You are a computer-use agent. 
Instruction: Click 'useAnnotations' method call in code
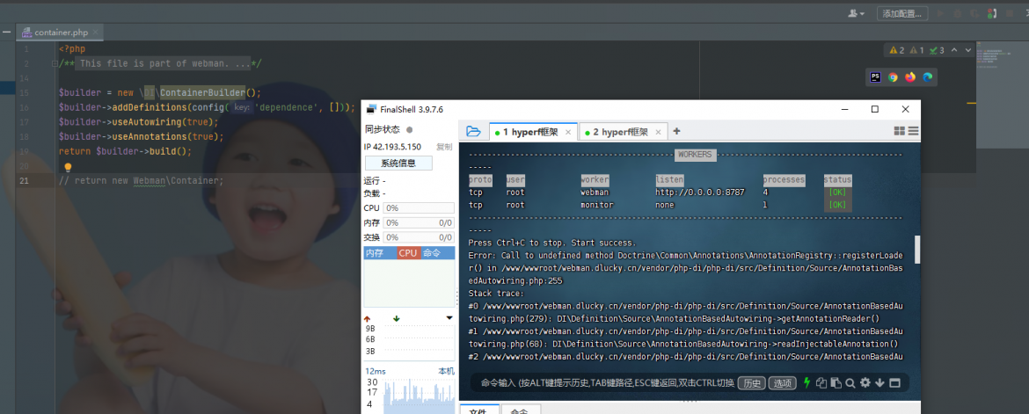coord(150,136)
